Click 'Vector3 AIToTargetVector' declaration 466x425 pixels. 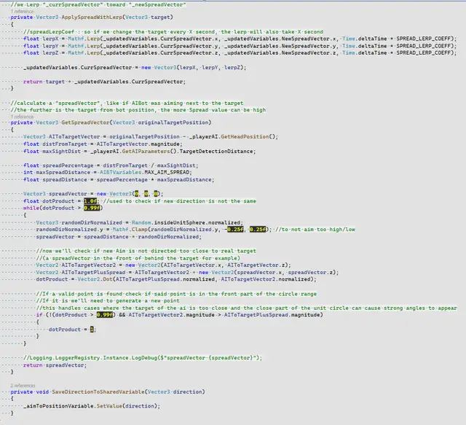click(x=61, y=136)
